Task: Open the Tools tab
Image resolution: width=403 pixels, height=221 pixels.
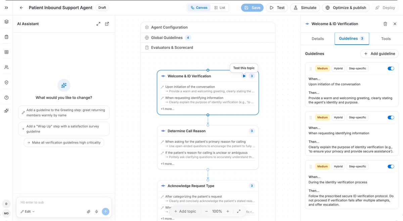Action: (386, 39)
